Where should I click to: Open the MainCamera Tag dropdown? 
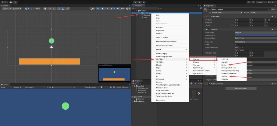click(227, 13)
